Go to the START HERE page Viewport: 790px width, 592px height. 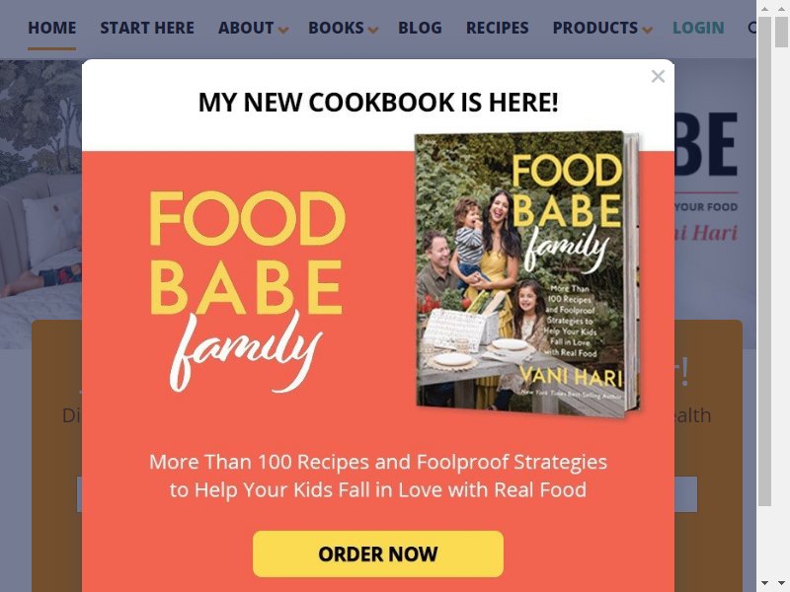[x=146, y=28]
